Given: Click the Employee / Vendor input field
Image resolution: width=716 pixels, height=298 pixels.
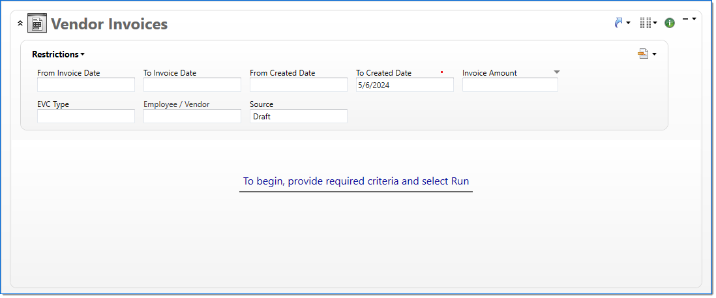Looking at the screenshot, I should pyautogui.click(x=192, y=116).
